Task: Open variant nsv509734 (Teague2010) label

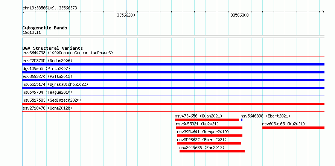Action: [x=47, y=92]
